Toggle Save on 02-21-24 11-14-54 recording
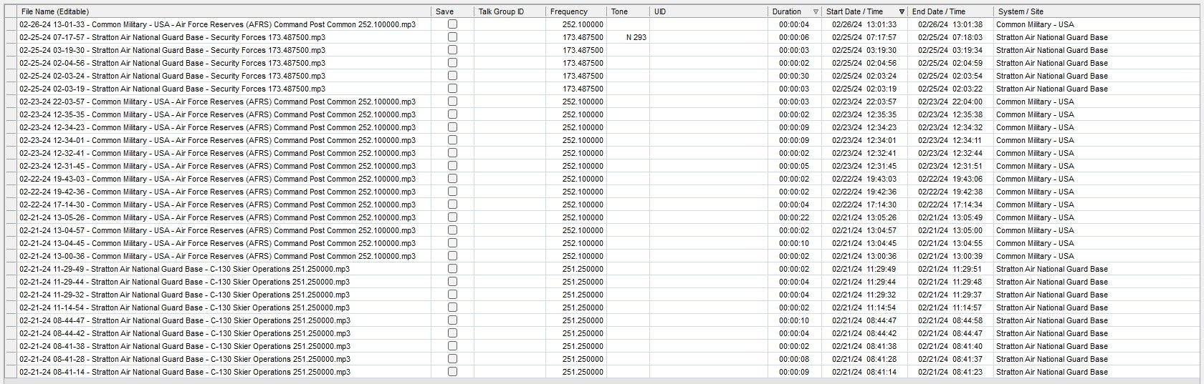The height and width of the screenshot is (384, 1204). pos(452,307)
